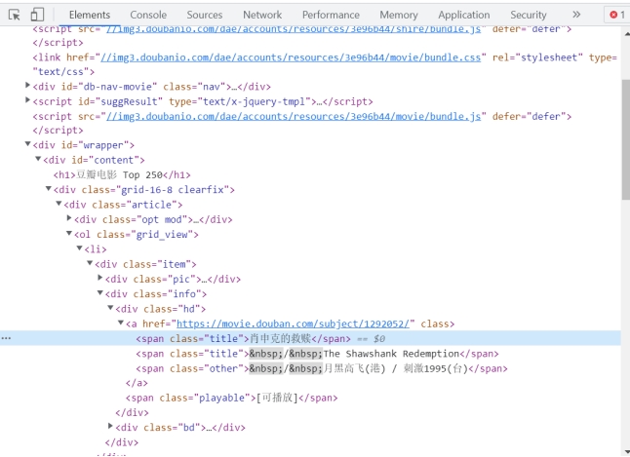Open the Console tab

click(148, 15)
